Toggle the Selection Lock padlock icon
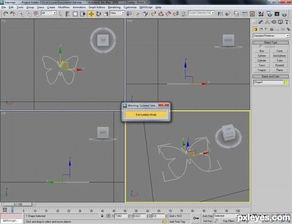292x224 pixels. (102, 216)
